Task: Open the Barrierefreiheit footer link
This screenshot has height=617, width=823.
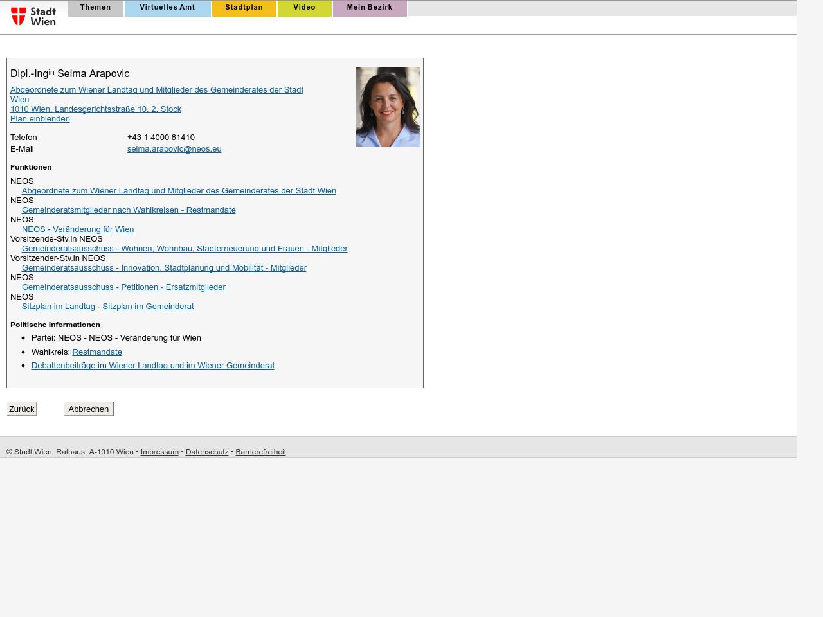Action: (260, 452)
